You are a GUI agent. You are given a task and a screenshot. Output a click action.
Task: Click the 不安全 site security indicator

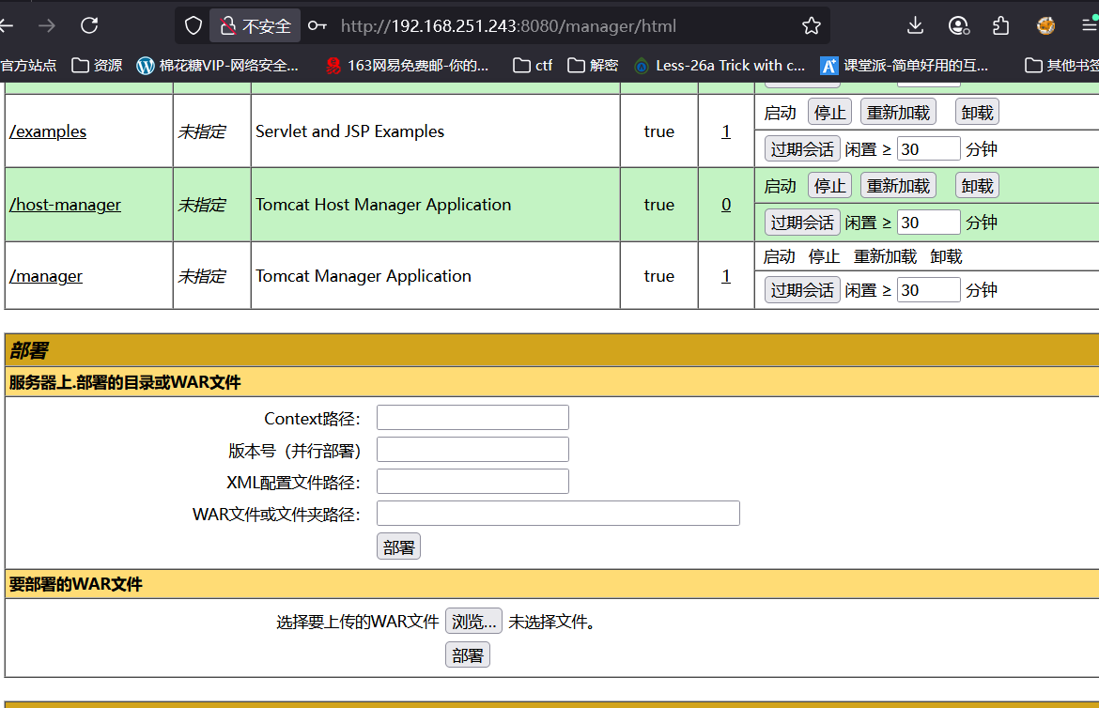(255, 26)
